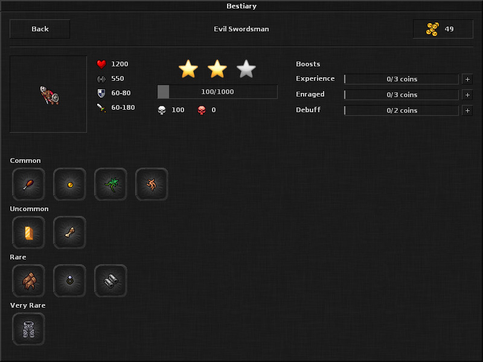Viewport: 483px width, 362px height.
Task: Select the meat drumstick common drop
Action: (28, 185)
